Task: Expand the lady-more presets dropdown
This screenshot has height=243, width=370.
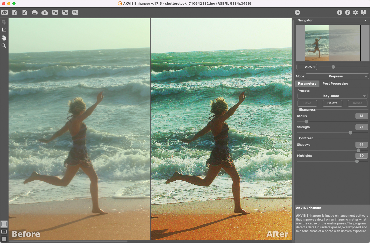Action: [x=332, y=96]
